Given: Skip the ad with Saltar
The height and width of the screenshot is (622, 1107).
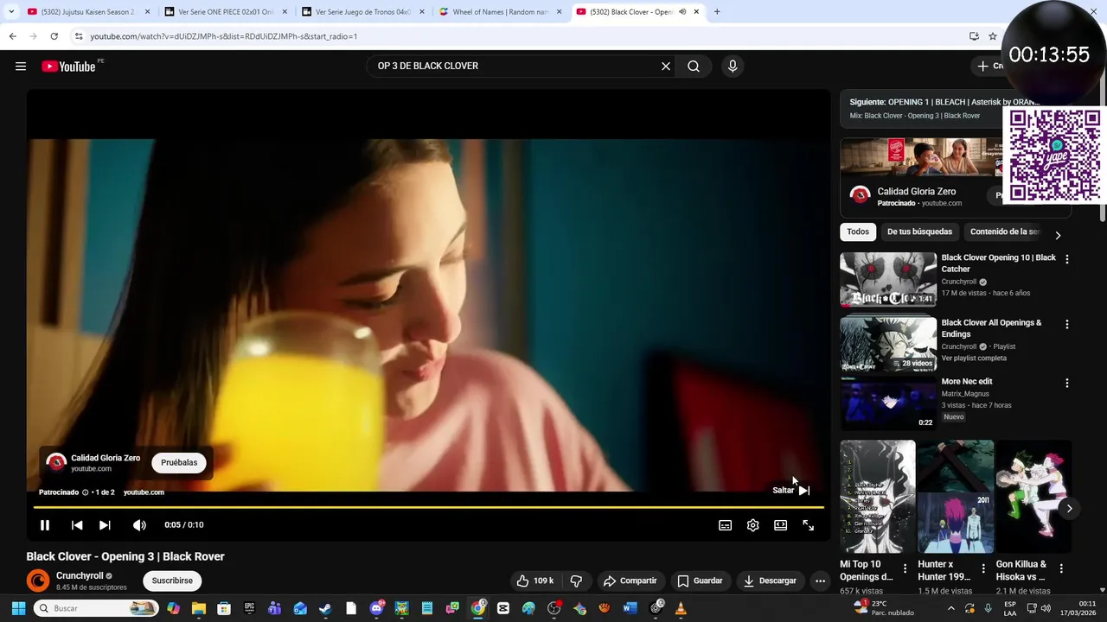Looking at the screenshot, I should 791,490.
